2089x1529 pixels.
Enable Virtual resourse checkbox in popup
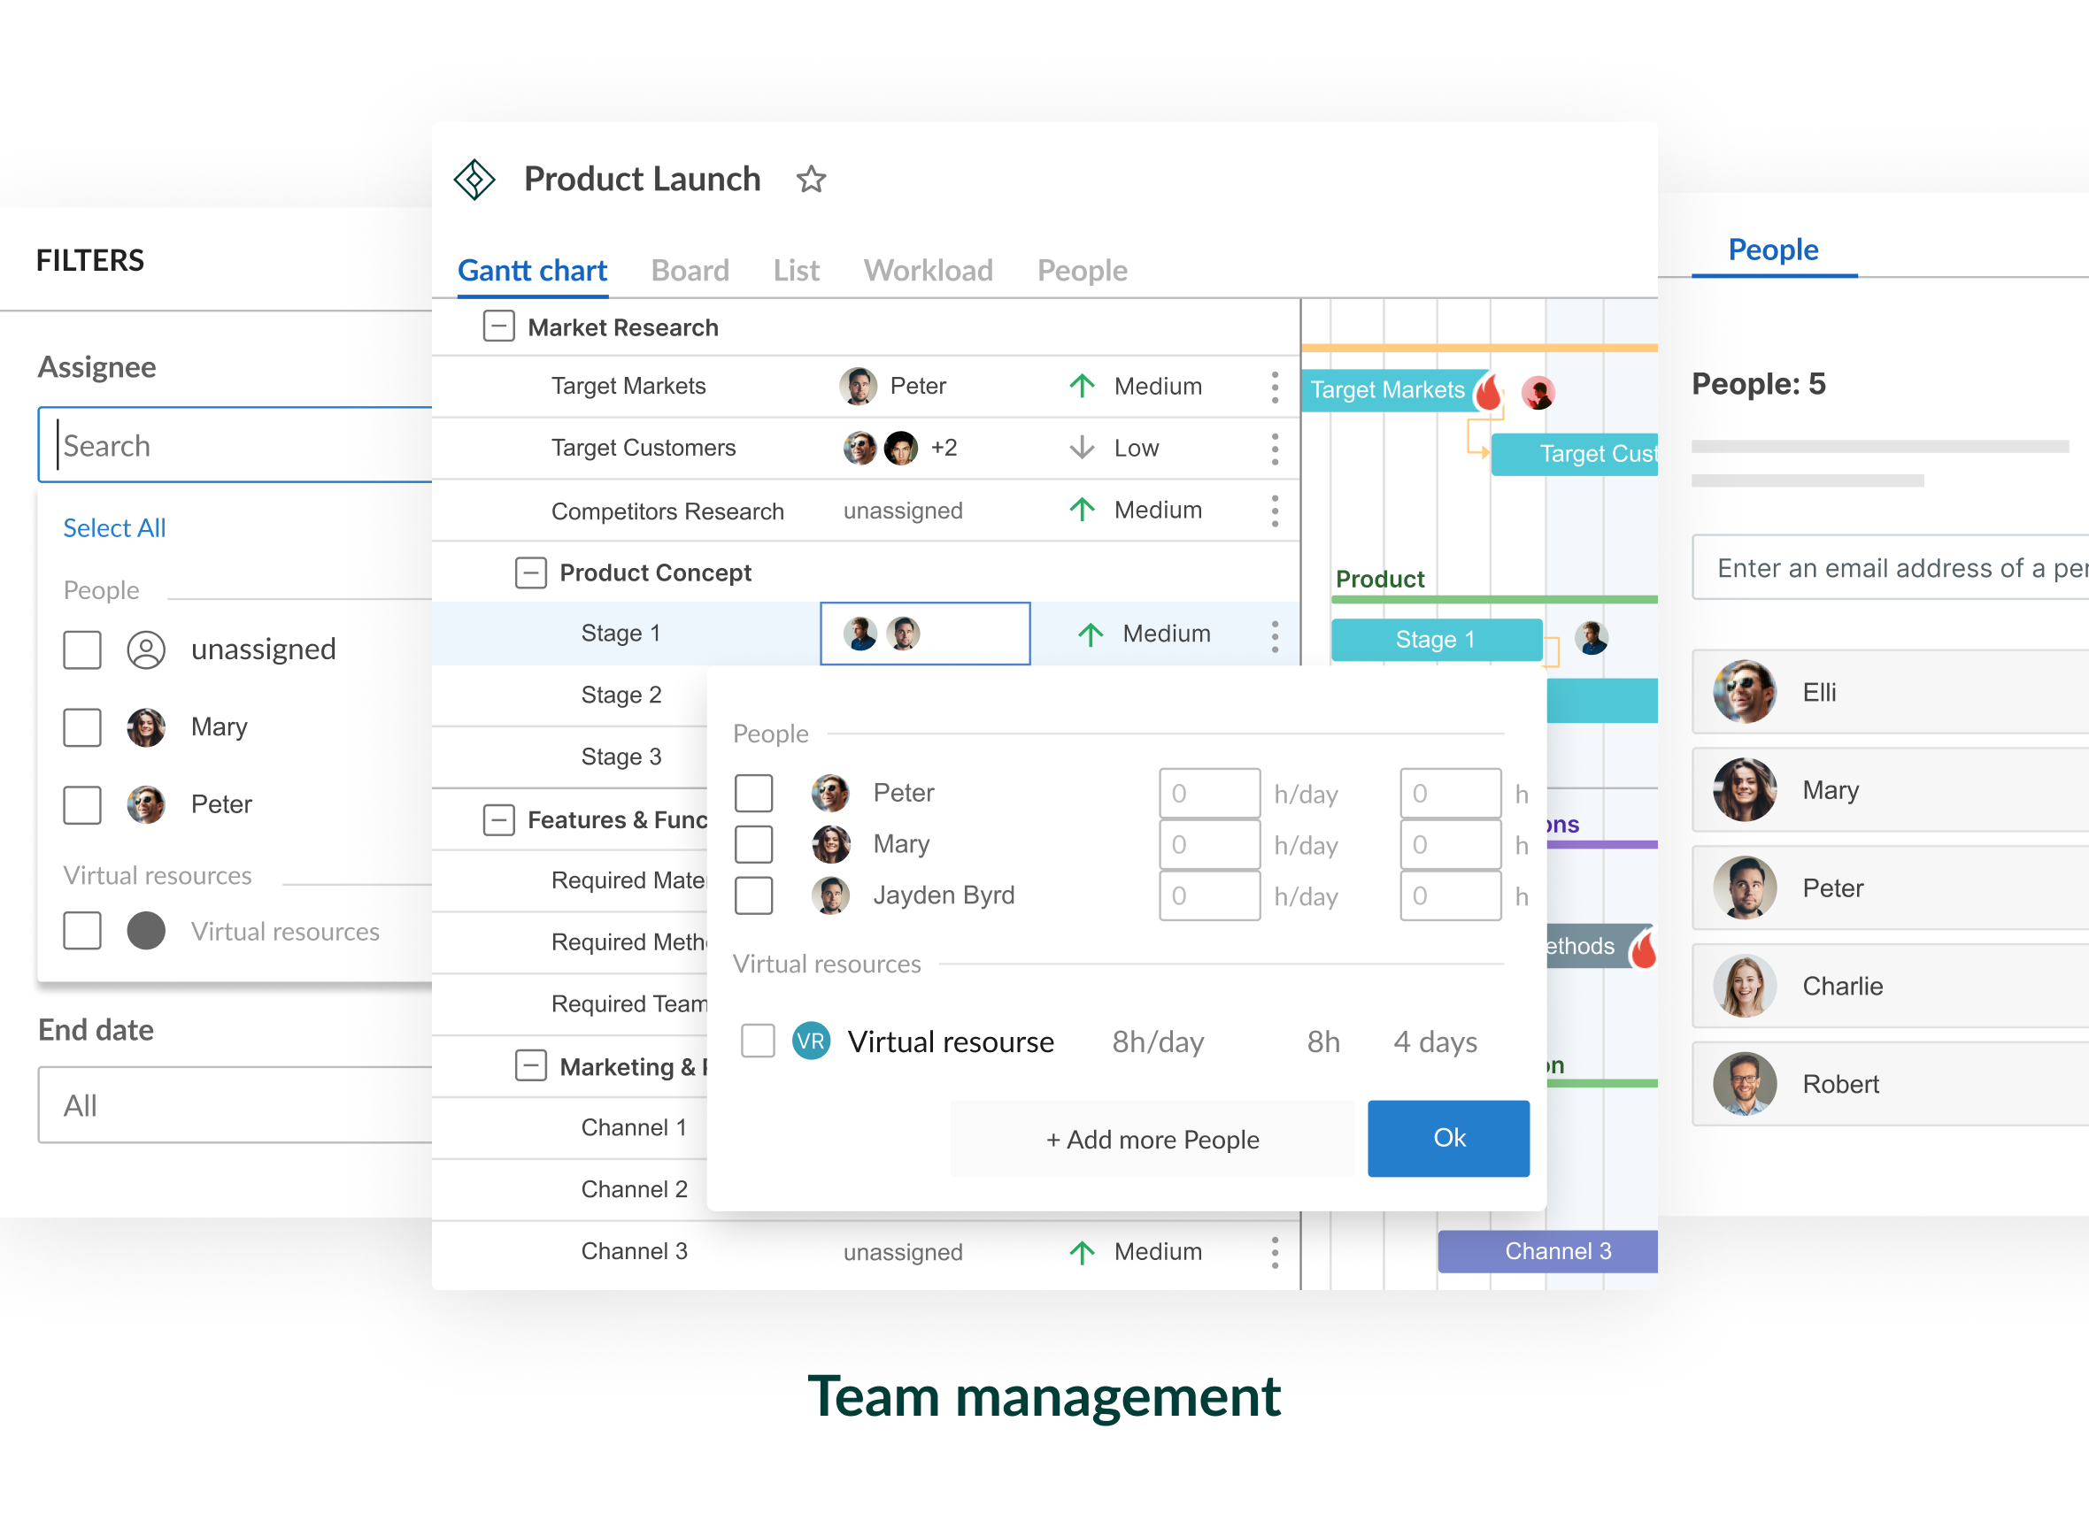point(758,1041)
